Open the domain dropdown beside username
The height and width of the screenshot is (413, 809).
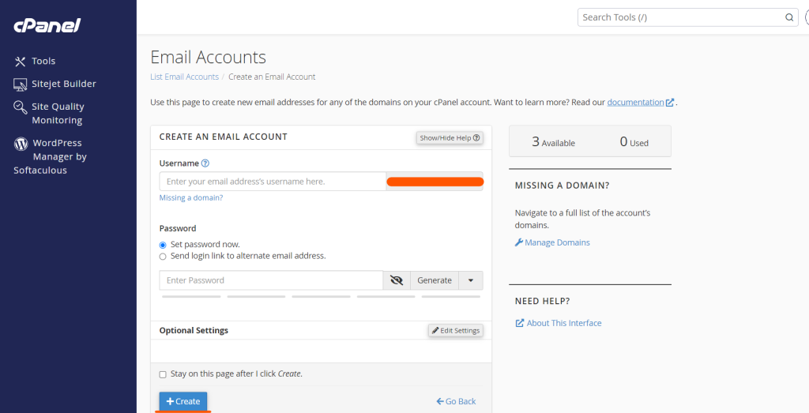pyautogui.click(x=434, y=182)
